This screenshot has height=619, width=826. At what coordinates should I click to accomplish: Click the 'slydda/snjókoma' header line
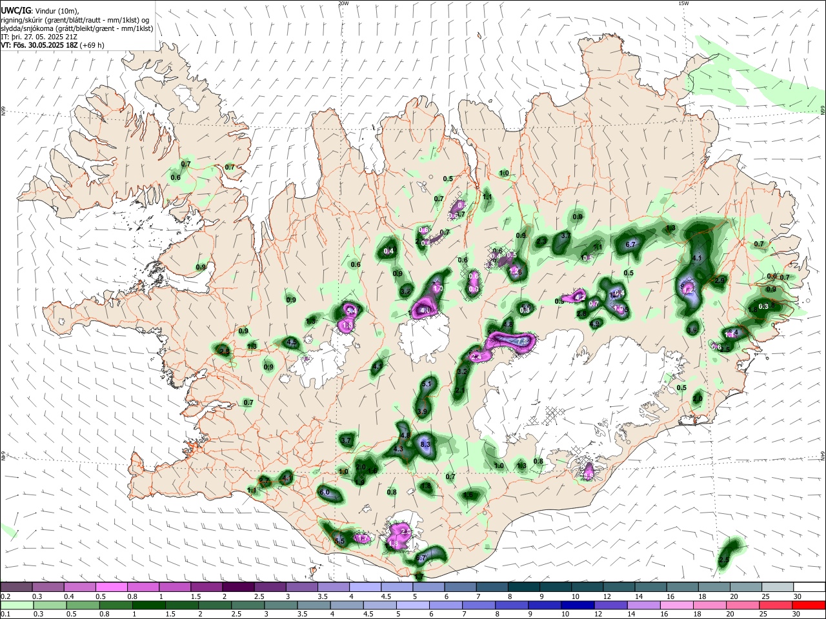click(x=77, y=28)
